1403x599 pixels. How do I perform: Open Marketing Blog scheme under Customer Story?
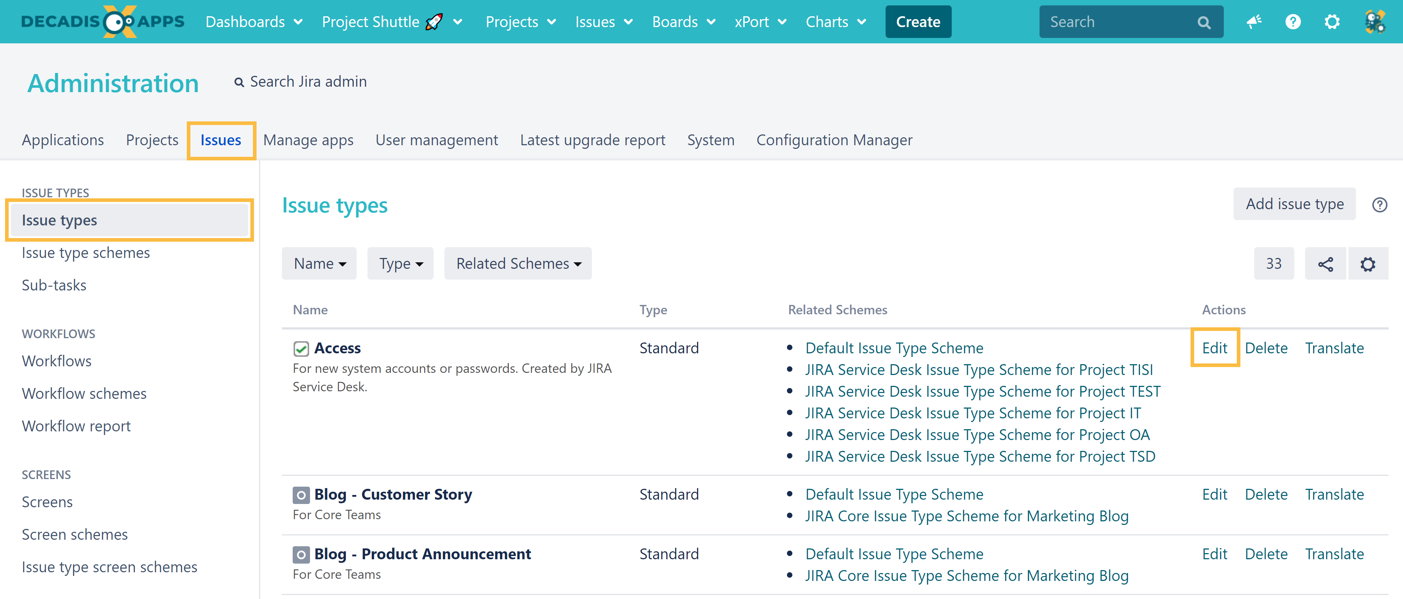coord(967,517)
